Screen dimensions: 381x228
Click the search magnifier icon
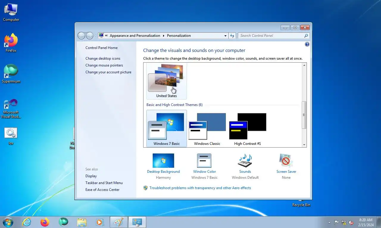point(306,36)
